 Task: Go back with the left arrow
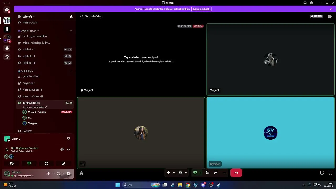coord(5,3)
